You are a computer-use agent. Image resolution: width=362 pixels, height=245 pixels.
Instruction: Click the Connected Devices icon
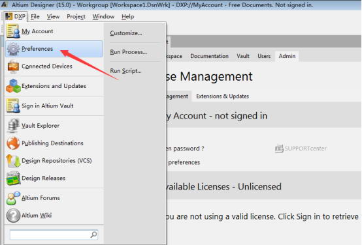[x=13, y=66]
